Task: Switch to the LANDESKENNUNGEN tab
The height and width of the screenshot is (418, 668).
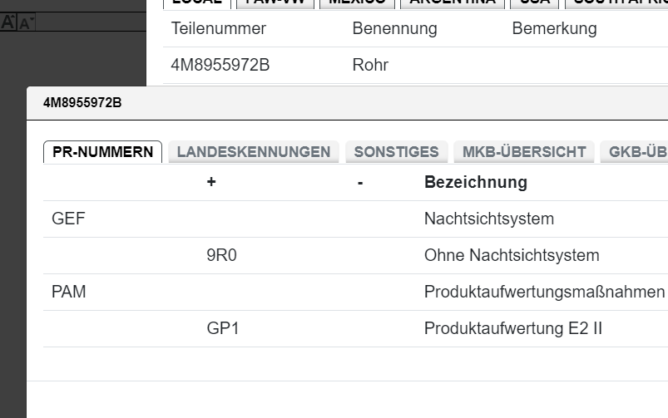Action: (x=253, y=152)
